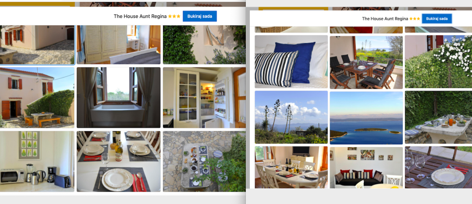Open the white flowering hedge photo
This screenshot has width=472, height=204.
pos(438,62)
